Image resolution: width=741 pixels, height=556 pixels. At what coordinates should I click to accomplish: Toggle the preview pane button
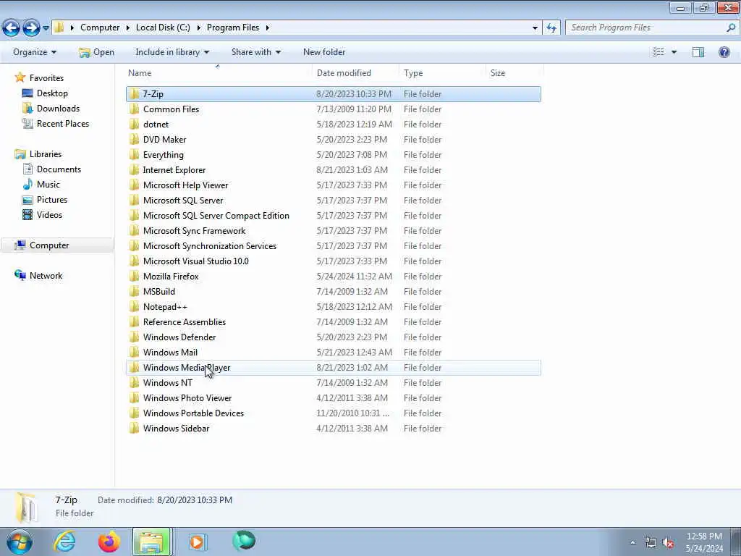click(x=698, y=52)
